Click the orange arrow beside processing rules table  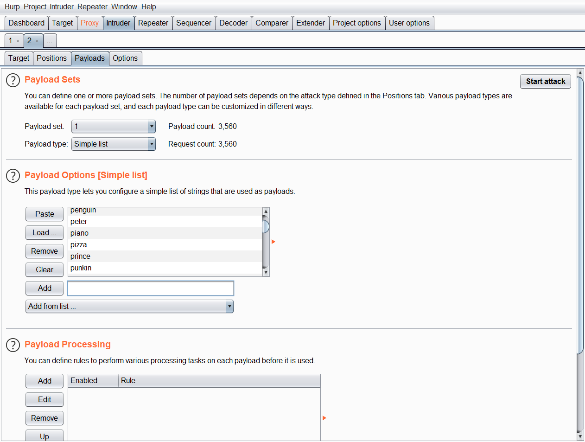(324, 418)
